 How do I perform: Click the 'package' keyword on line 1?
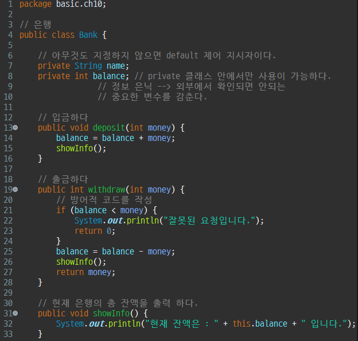click(x=36, y=4)
